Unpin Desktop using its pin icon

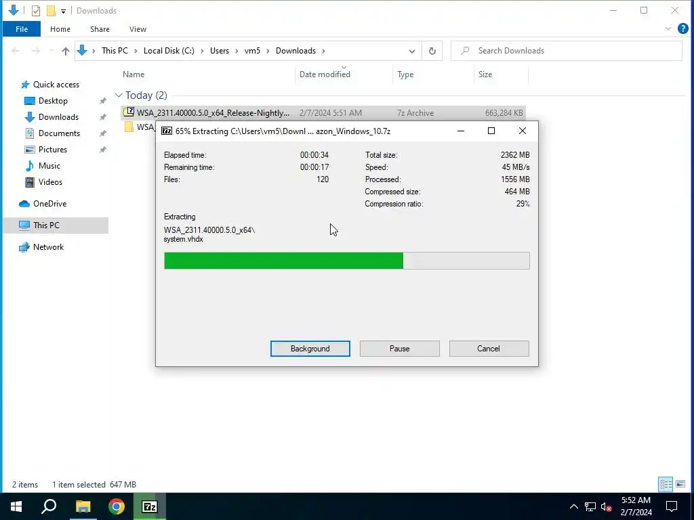point(103,101)
